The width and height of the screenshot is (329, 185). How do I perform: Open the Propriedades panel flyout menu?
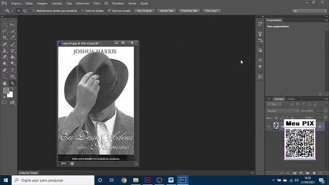pyautogui.click(x=326, y=20)
